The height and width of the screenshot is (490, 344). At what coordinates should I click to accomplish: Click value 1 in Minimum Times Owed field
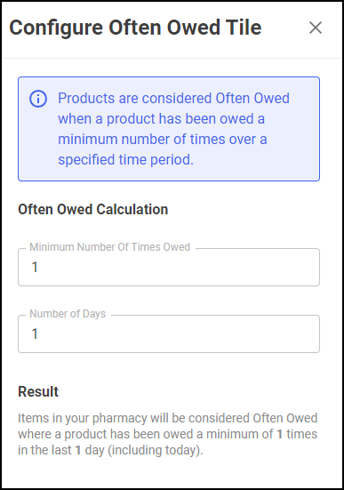pyautogui.click(x=35, y=267)
